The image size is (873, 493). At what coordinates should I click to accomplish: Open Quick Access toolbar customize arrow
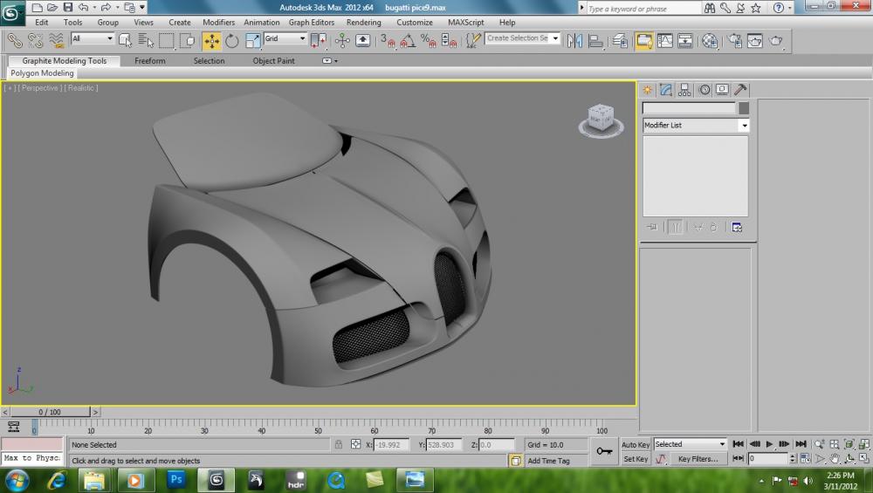(142, 7)
